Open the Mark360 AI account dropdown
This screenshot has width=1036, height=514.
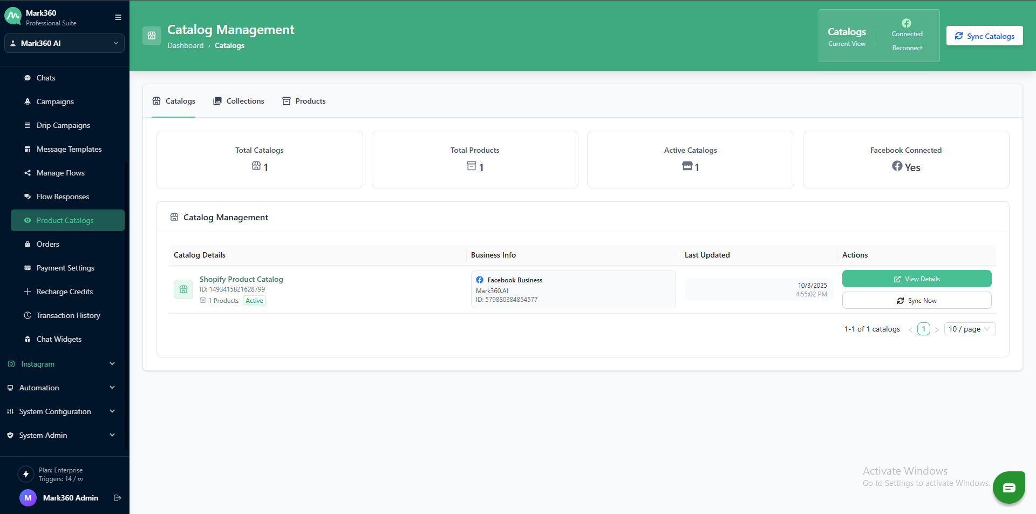tap(64, 43)
